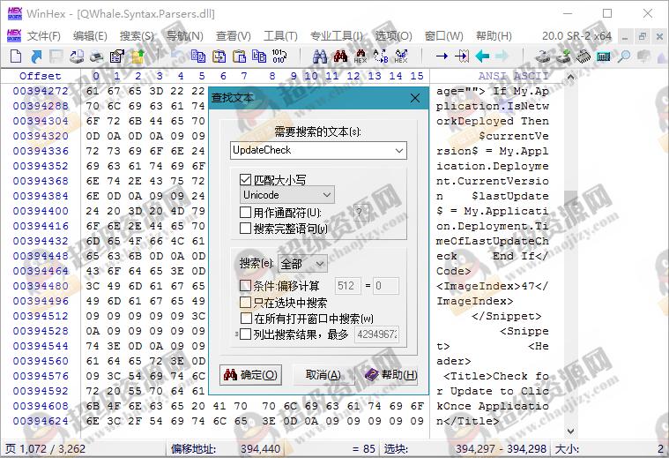669x458 pixels.
Task: Check 只在选块中搜索 option
Action: (x=245, y=303)
